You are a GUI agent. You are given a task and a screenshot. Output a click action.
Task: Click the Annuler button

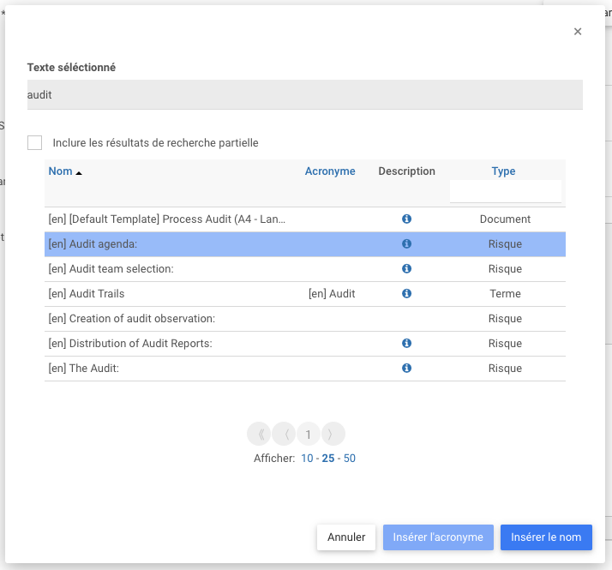tap(346, 537)
